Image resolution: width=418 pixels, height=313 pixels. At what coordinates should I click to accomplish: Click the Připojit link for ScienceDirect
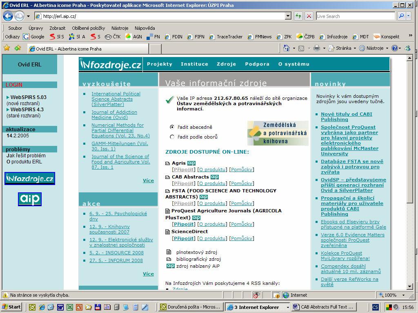pos(184,238)
